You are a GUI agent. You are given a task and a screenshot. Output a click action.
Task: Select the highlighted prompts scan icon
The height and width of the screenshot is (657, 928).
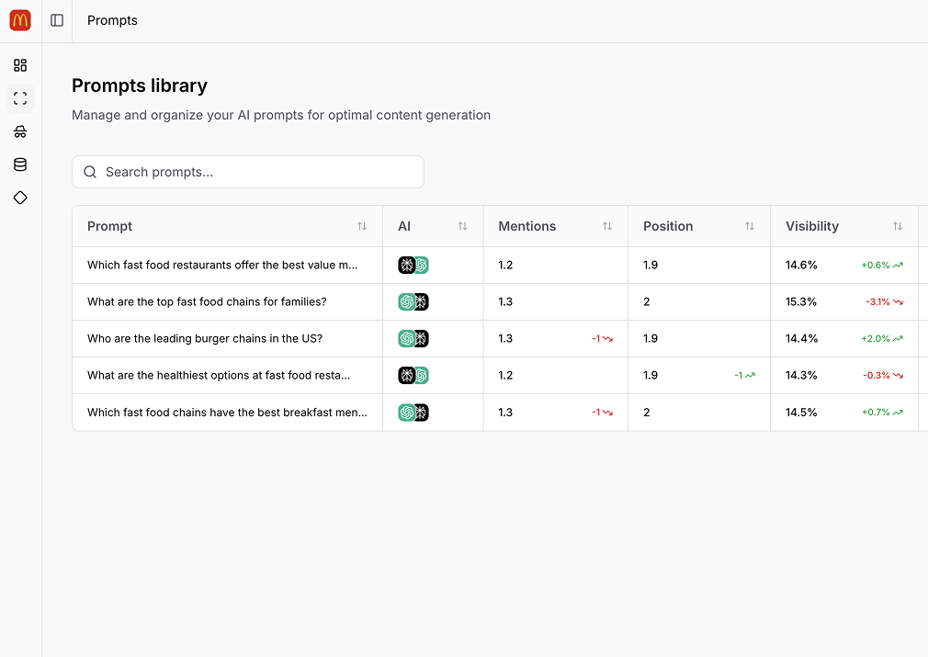pos(20,97)
